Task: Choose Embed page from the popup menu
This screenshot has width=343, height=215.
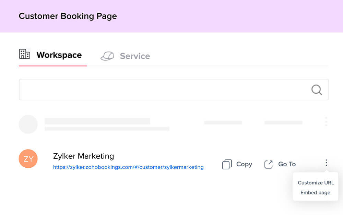Action: pos(315,193)
